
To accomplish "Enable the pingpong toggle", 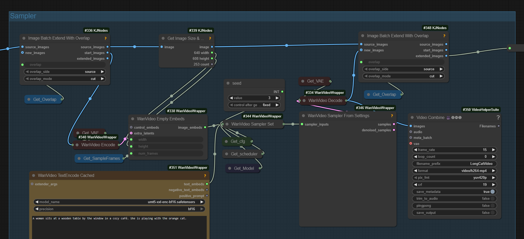I will [492, 206].
